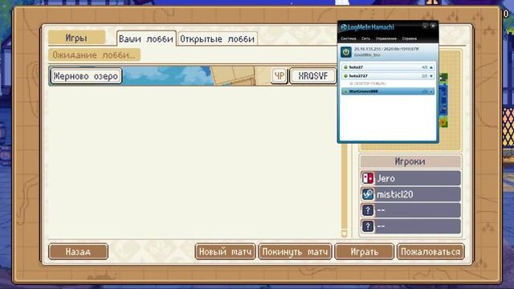This screenshot has width=514, height=289.
Task: Open the Справка menu in Hamachi
Action: [x=410, y=39]
